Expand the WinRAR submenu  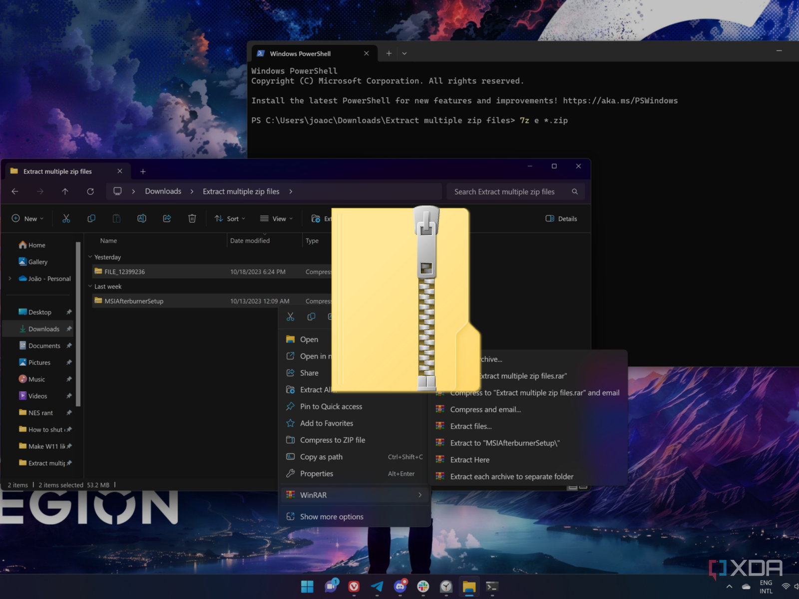[355, 495]
